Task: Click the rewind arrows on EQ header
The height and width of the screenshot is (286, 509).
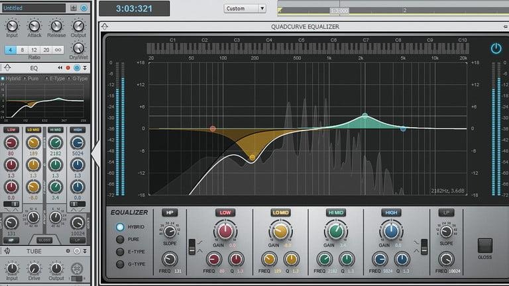Action: (60, 68)
